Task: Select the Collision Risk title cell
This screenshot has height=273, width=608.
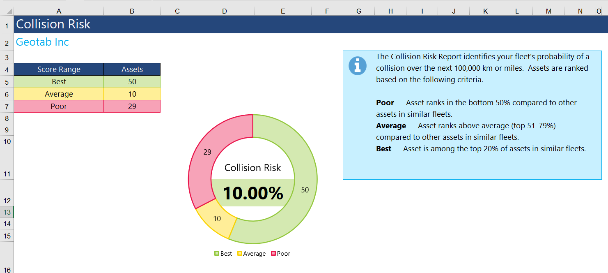Action: tap(53, 24)
